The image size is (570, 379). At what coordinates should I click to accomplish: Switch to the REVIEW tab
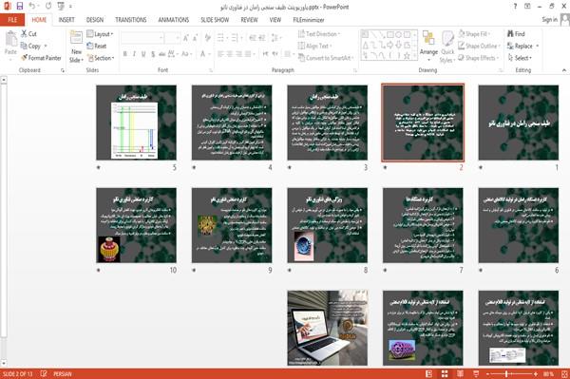249,20
